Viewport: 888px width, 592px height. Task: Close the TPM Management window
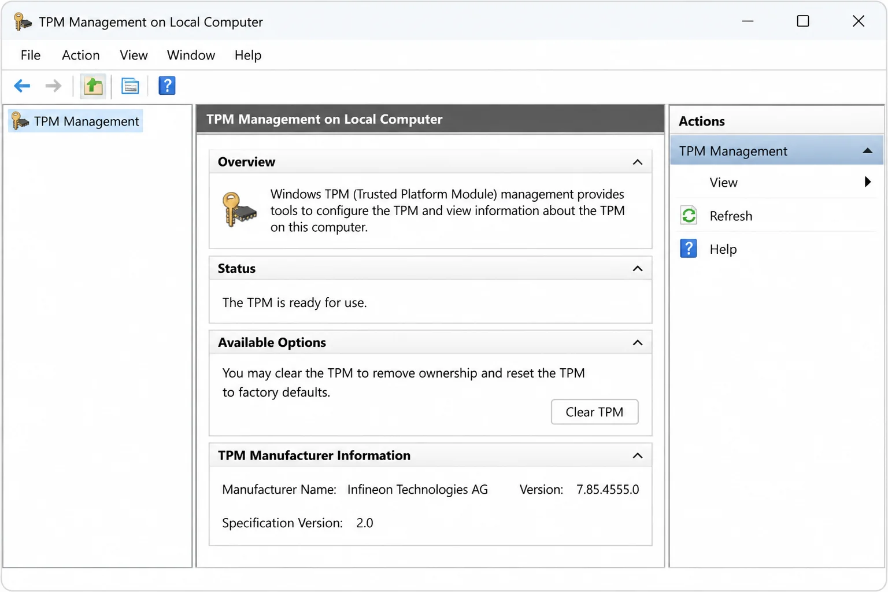point(859,21)
